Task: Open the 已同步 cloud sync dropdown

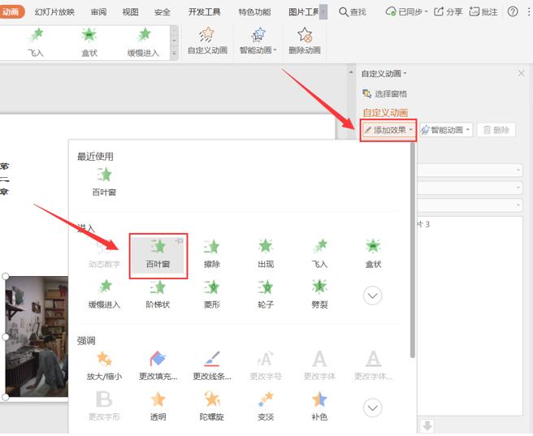Action: pos(406,12)
